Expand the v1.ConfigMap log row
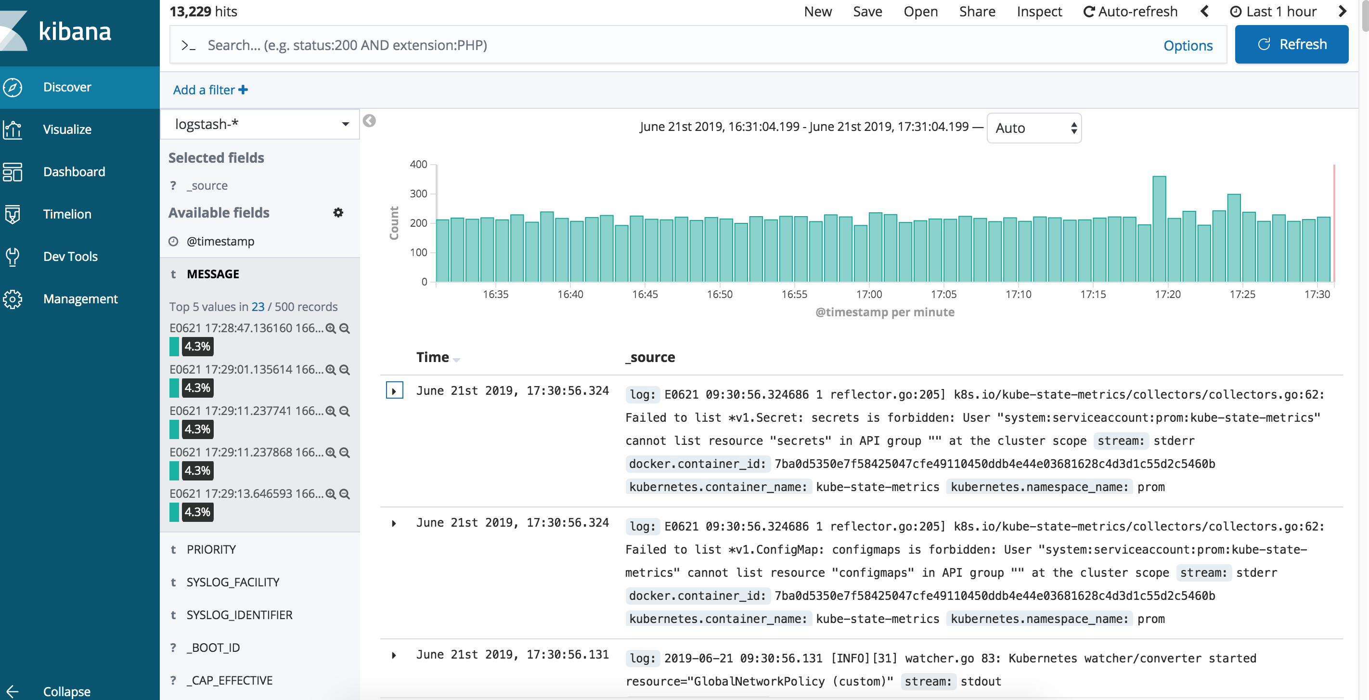The image size is (1369, 700). [394, 523]
